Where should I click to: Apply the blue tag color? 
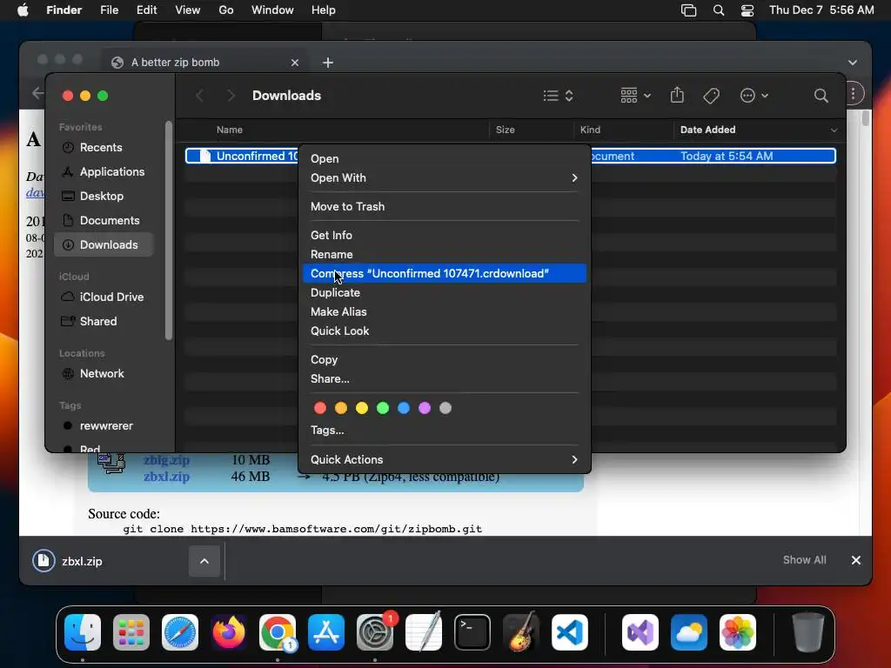coord(404,408)
